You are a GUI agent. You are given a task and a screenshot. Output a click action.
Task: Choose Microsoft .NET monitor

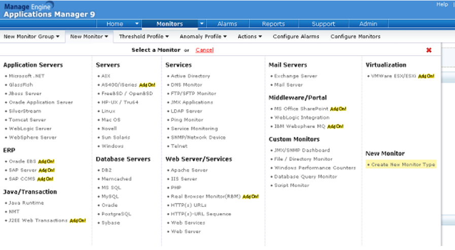pyautogui.click(x=27, y=76)
